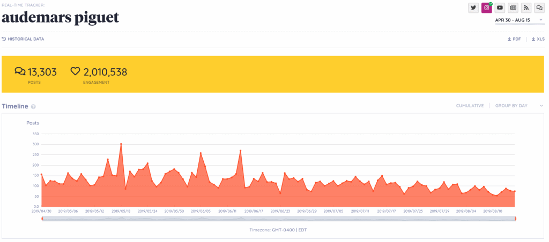The width and height of the screenshot is (549, 242).
Task: Click the audemars piguet tracker title
Action: click(60, 17)
